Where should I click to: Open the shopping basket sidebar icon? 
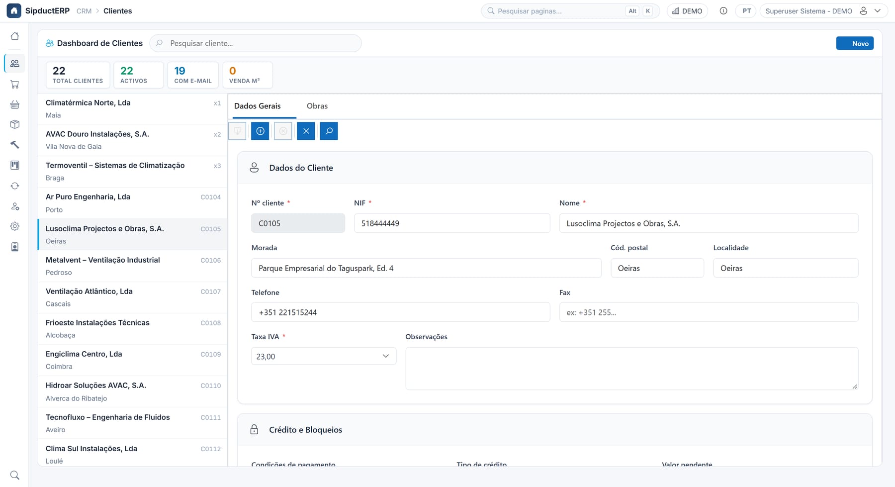tap(15, 104)
